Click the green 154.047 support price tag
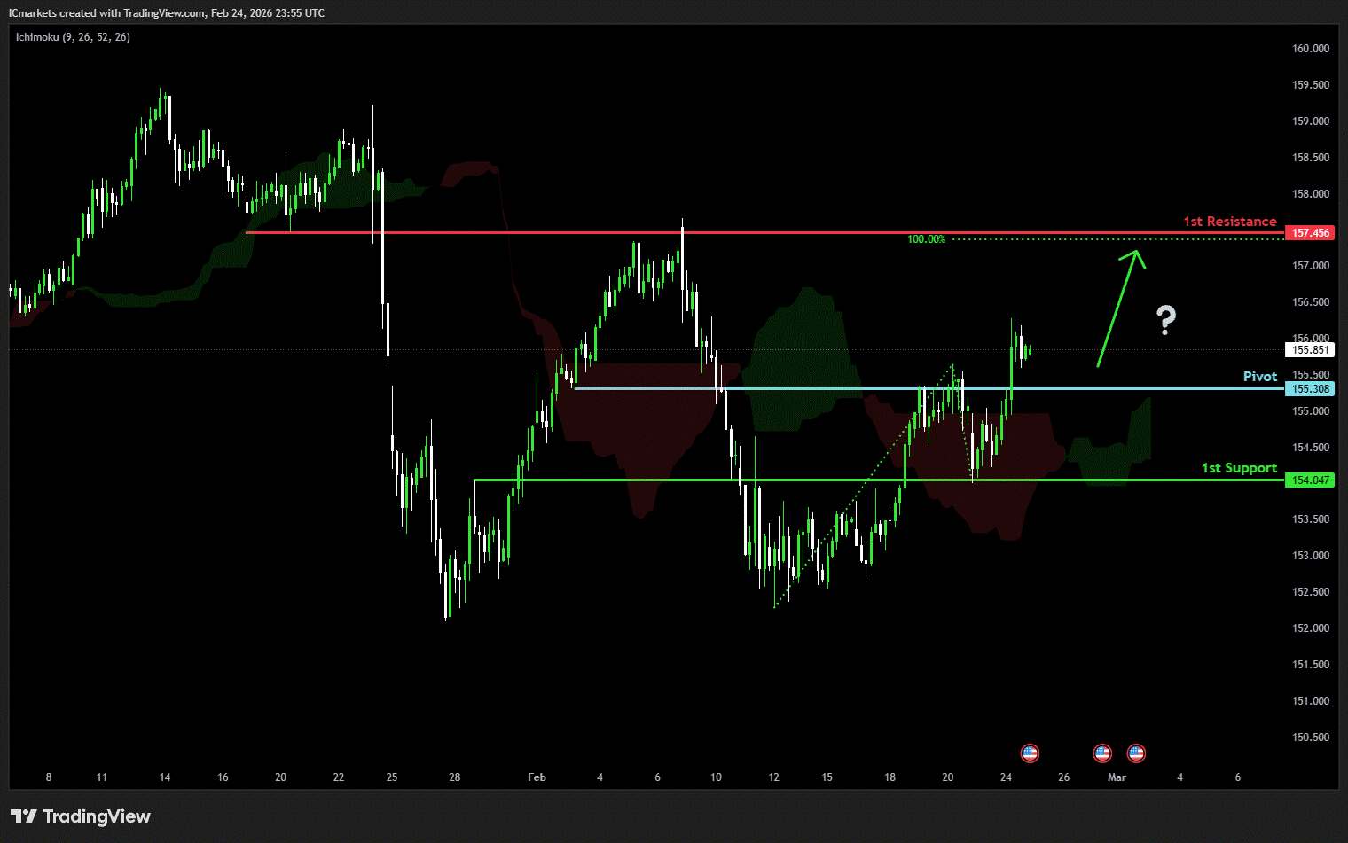The image size is (1348, 843). coord(1309,480)
